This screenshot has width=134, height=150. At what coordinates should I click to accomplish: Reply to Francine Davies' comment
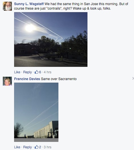27,147
